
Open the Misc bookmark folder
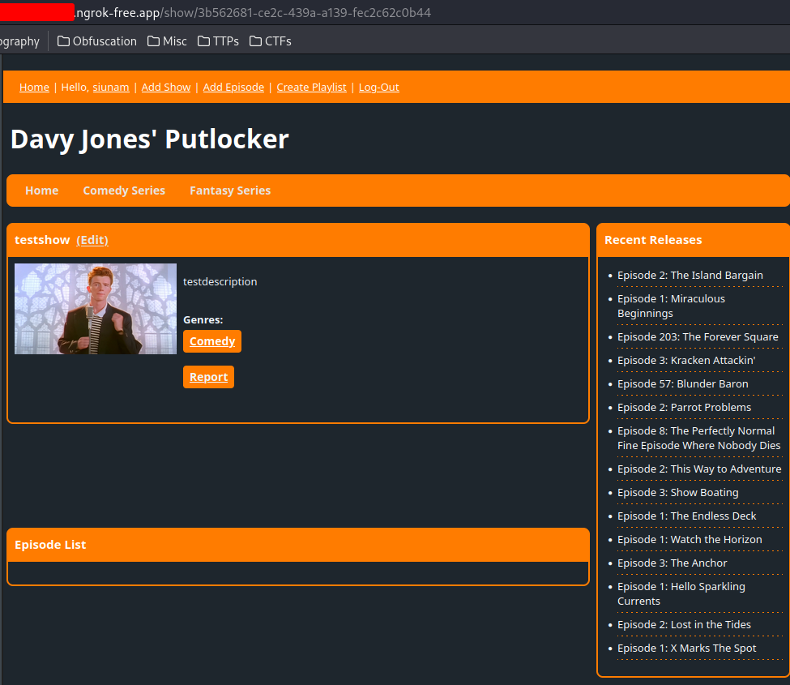167,41
